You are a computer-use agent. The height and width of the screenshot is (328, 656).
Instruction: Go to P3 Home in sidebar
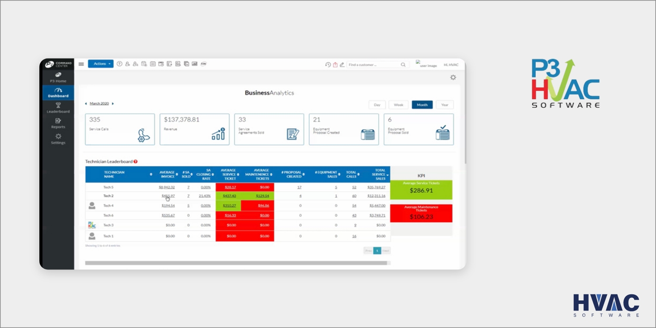[x=58, y=77]
